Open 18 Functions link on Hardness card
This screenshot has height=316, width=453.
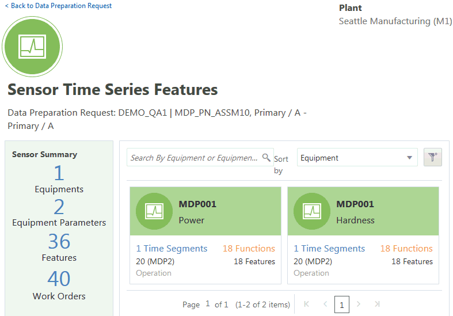click(406, 249)
